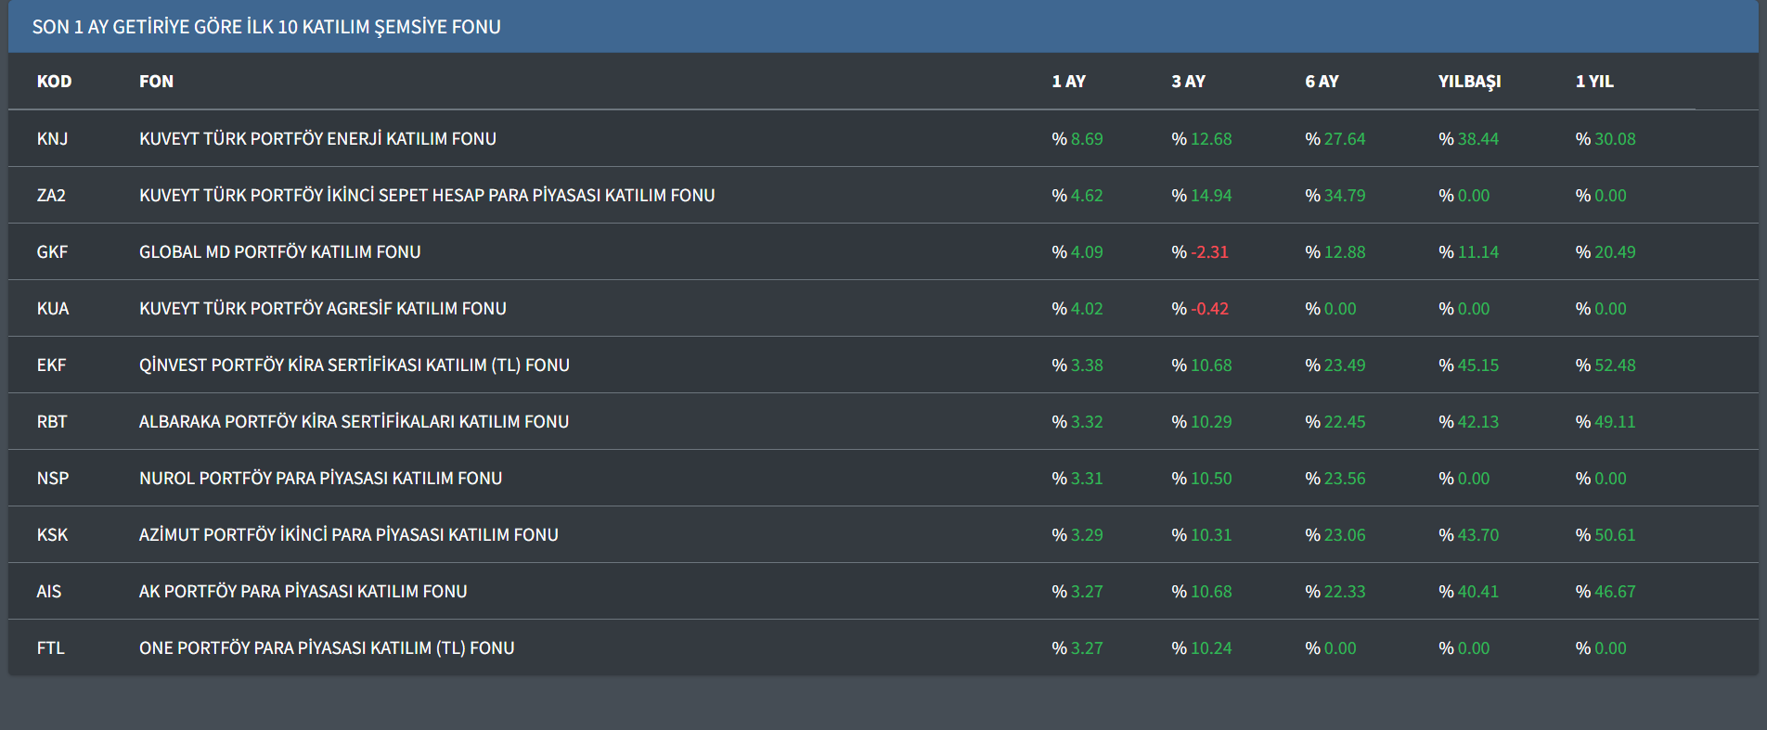Click the FON column header
Viewport: 1767px width, 730px height.
click(x=156, y=82)
